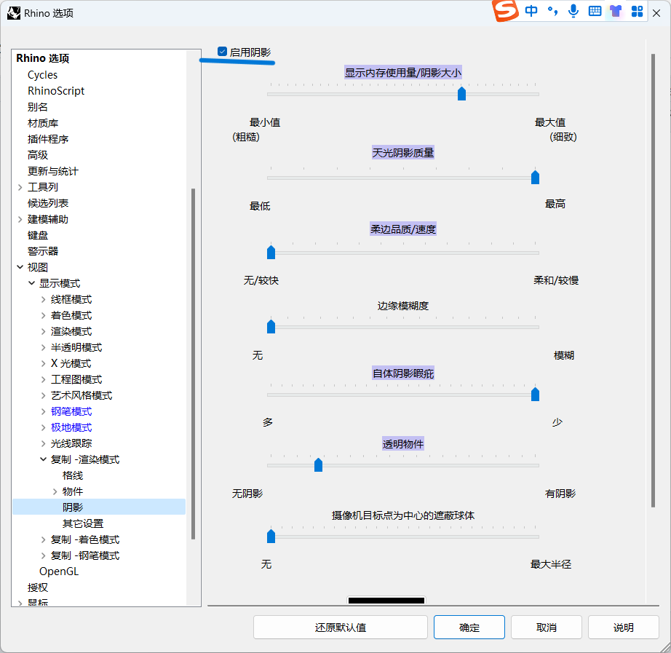
Task: Click the 自体阴影瑕疵 slider thumb
Action: [x=535, y=394]
